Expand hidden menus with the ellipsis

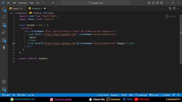43,3
